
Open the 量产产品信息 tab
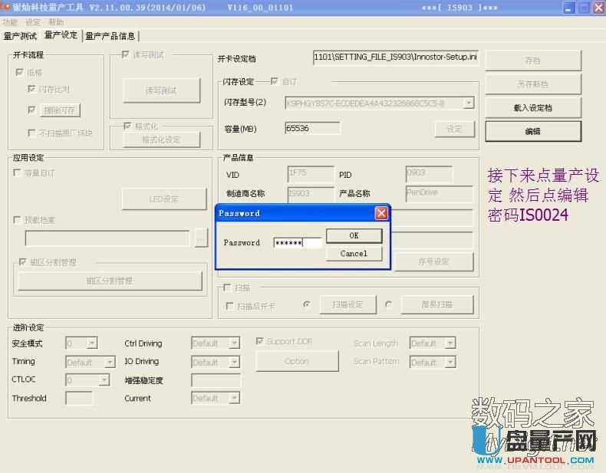[x=110, y=36]
